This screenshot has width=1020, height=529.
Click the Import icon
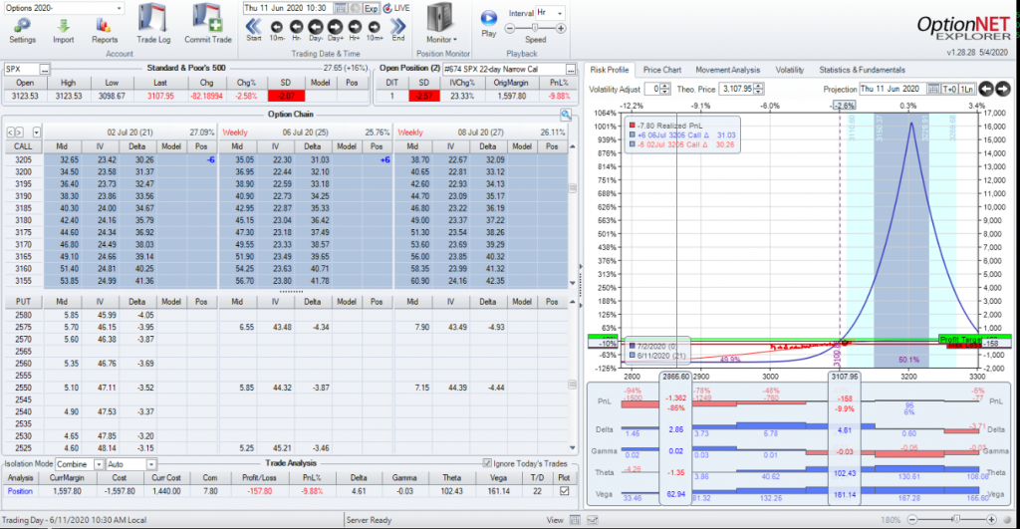(x=63, y=26)
